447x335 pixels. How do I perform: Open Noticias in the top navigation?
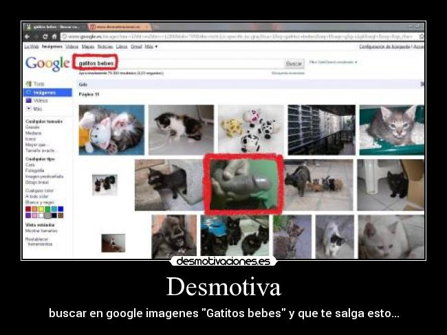[105, 47]
